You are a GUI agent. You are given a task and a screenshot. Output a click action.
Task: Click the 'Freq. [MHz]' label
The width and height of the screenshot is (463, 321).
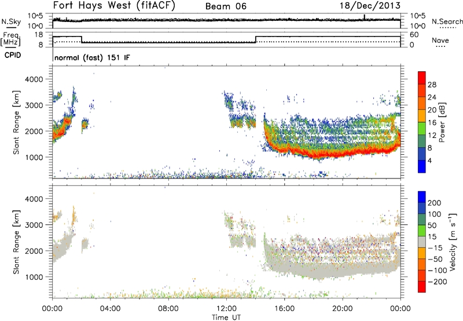(10, 39)
